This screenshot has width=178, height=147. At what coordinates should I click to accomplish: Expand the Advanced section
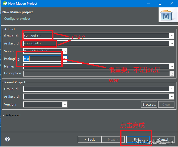coord(3,115)
